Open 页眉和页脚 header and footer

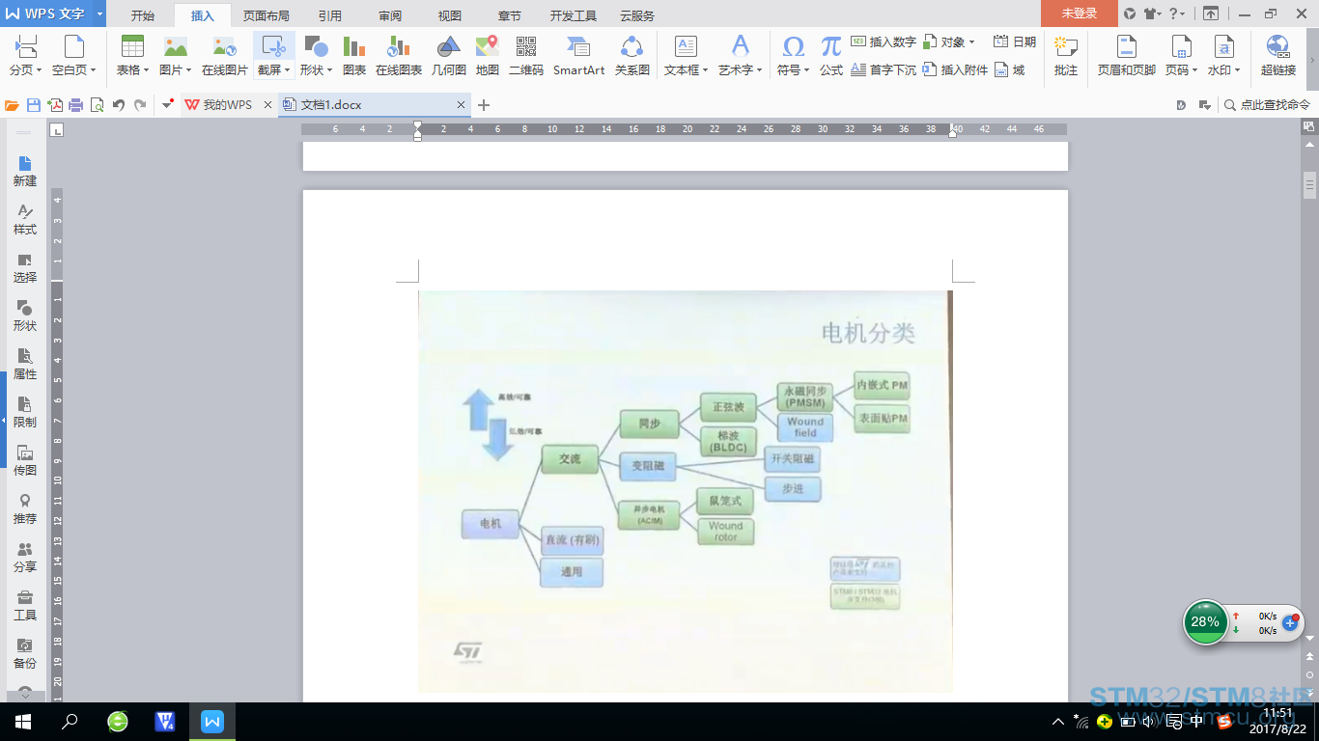coord(1126,56)
